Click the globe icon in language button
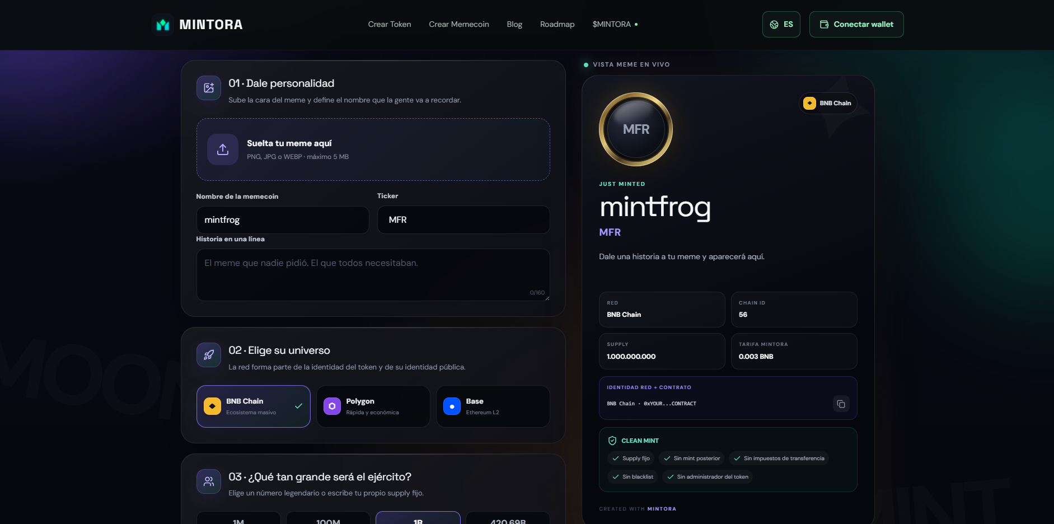1054x524 pixels. (774, 25)
